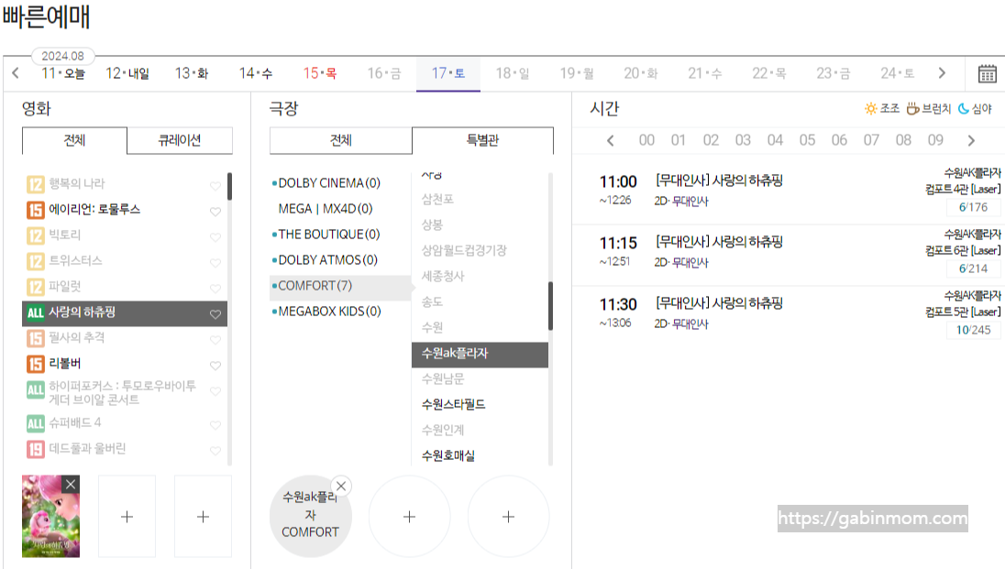Switch to the 큐레이션 movie tab
This screenshot has height=569, width=1005.
(178, 140)
